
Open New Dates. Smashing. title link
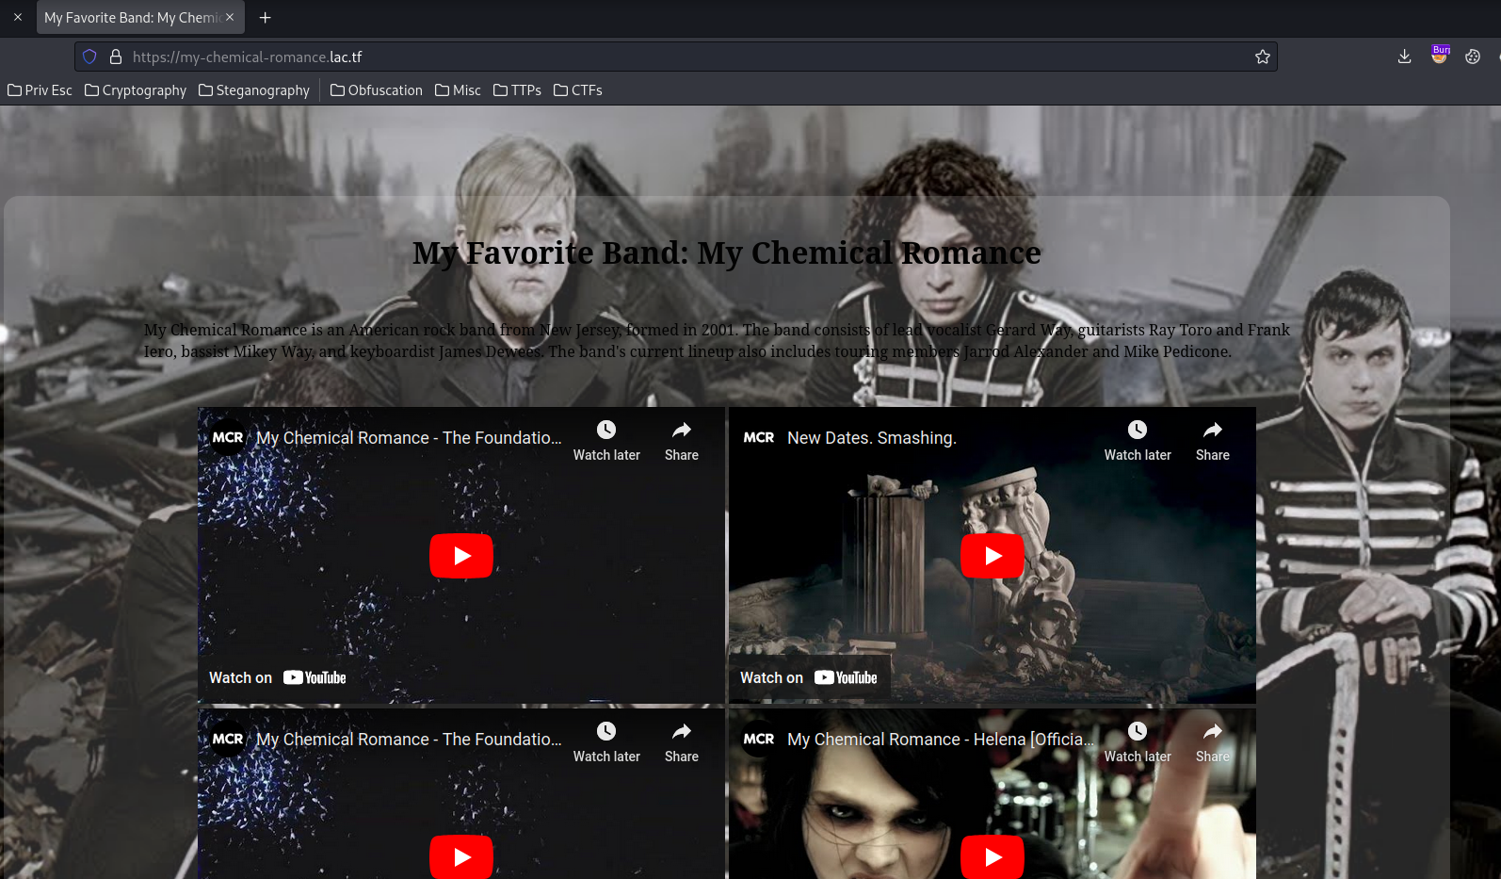click(x=872, y=438)
